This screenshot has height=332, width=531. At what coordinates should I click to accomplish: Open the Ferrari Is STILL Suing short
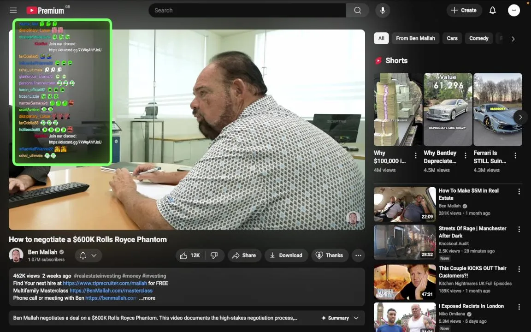(x=497, y=109)
